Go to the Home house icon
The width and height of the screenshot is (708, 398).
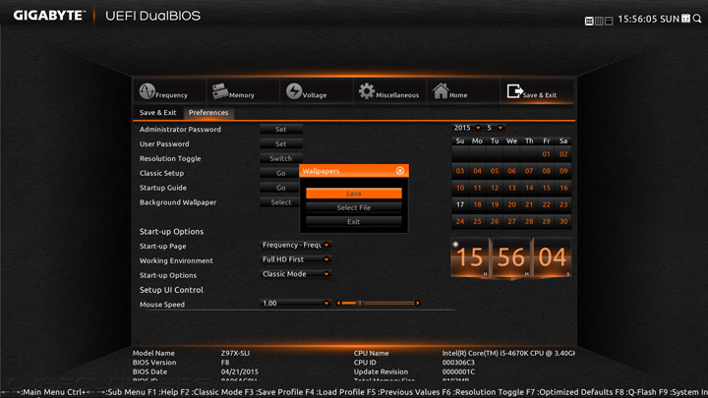441,90
